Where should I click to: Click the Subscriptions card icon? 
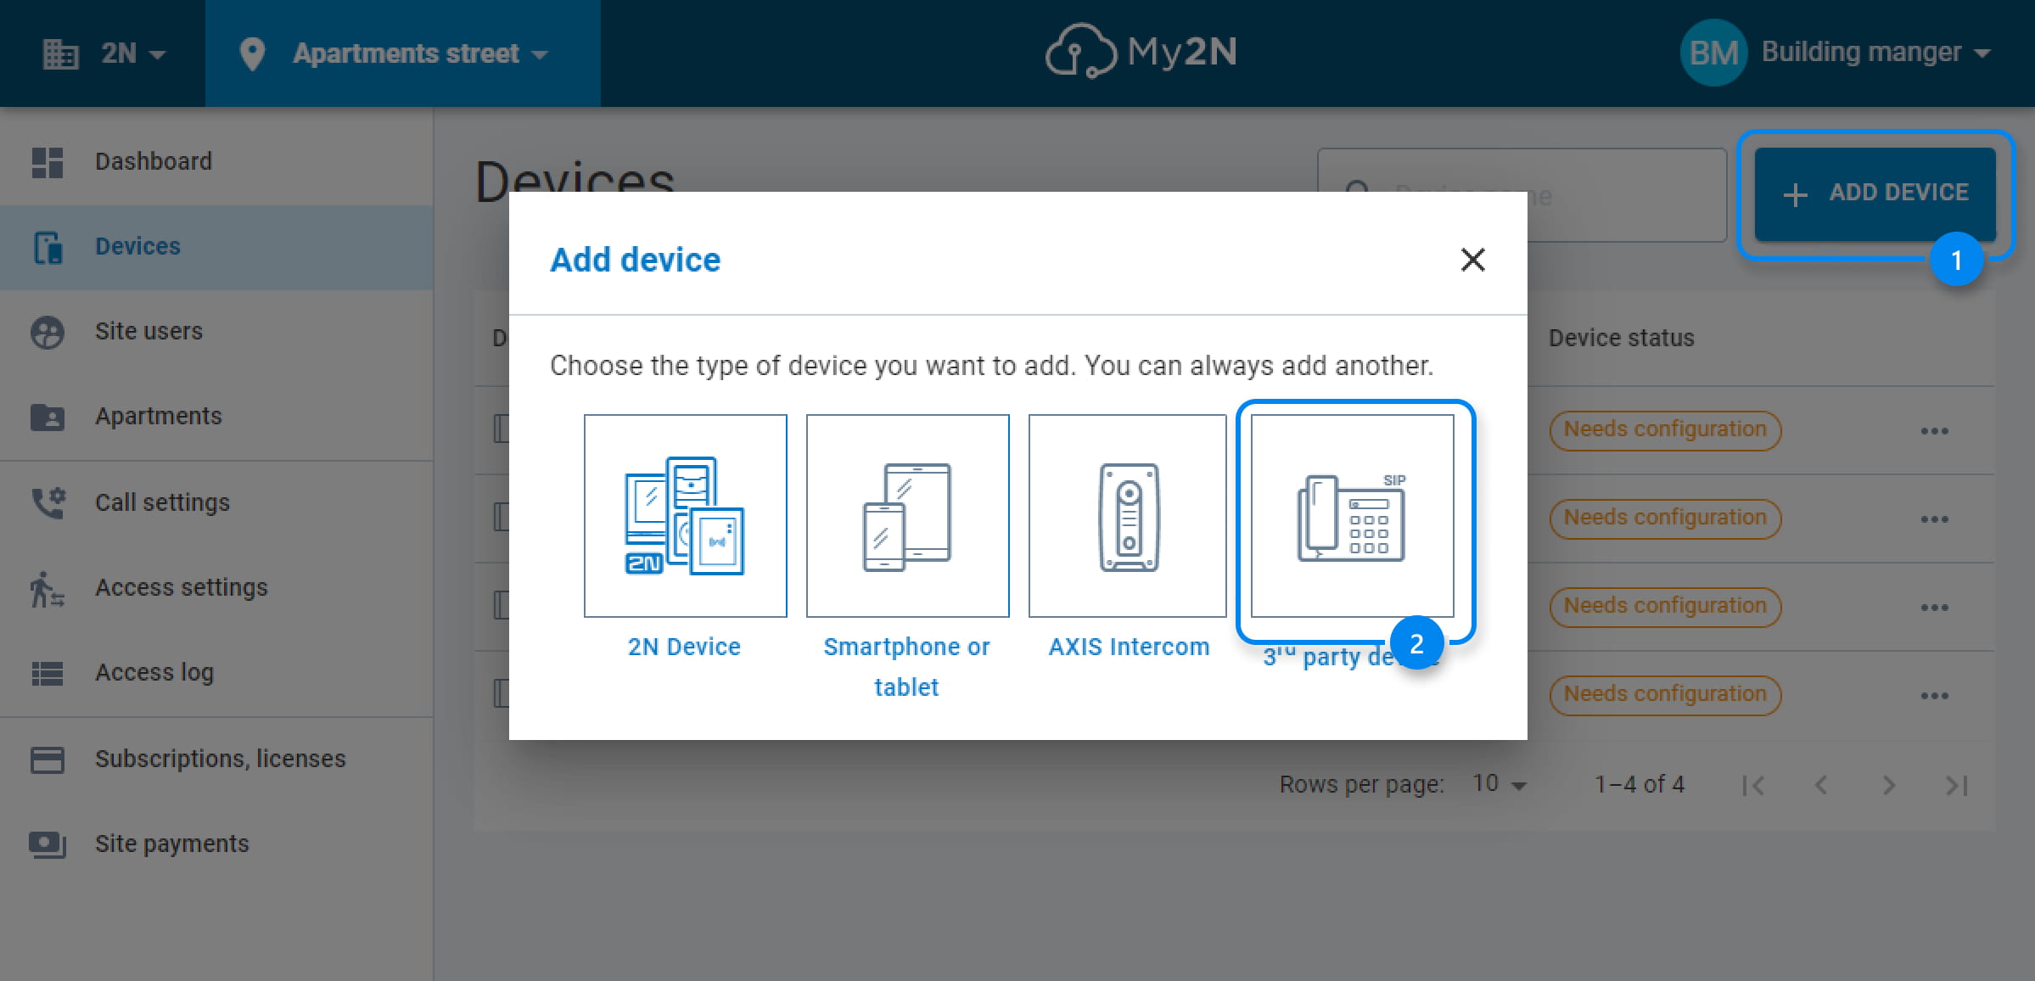click(x=48, y=760)
